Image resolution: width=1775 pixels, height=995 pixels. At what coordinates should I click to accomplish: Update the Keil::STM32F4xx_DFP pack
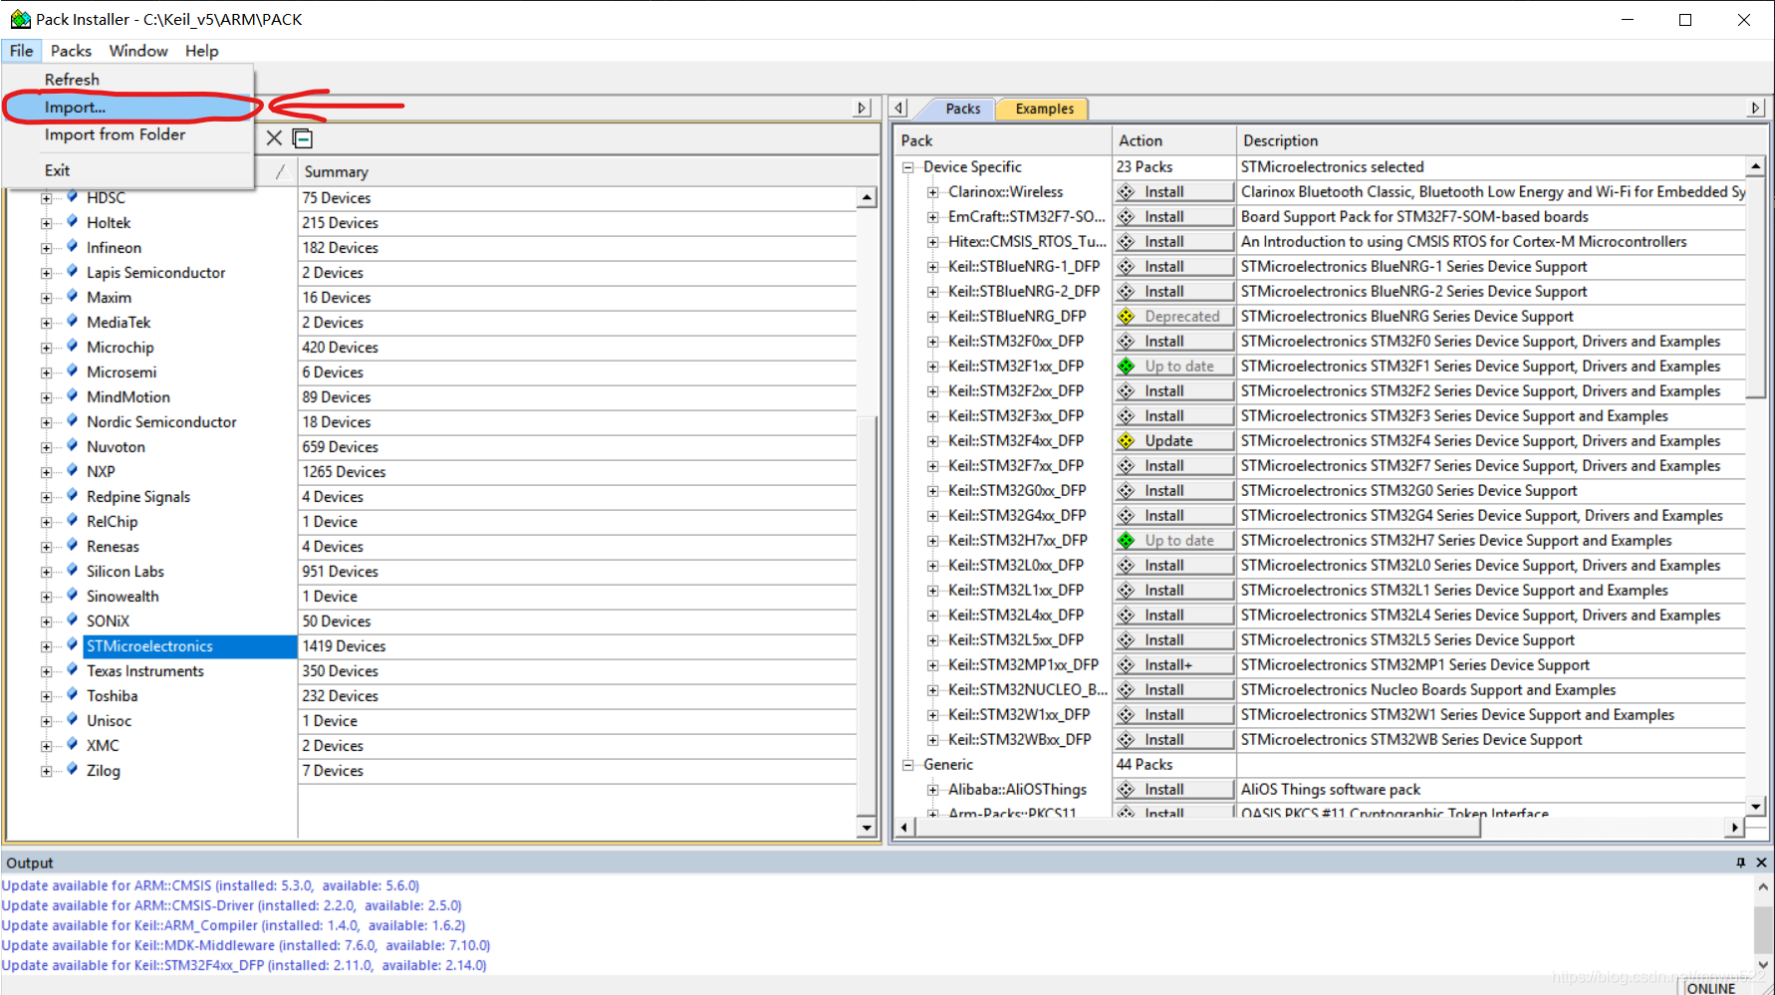pyautogui.click(x=1173, y=441)
